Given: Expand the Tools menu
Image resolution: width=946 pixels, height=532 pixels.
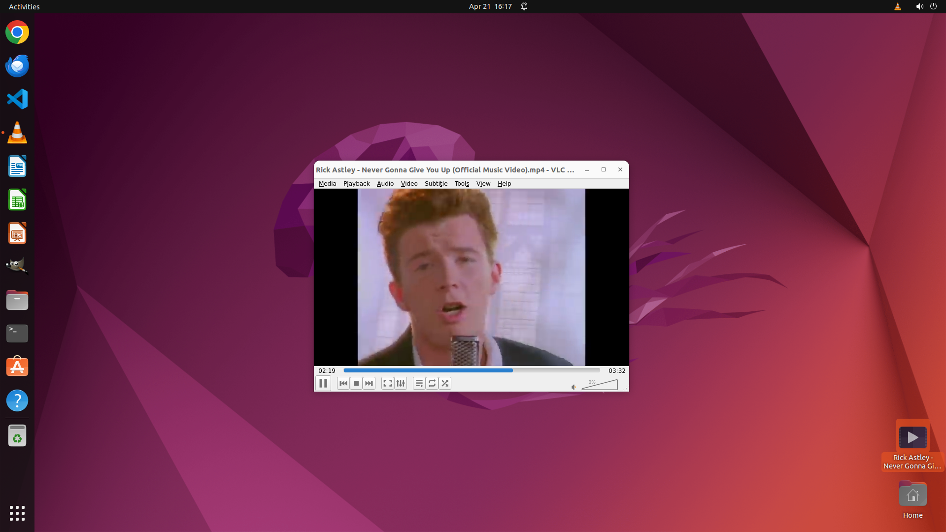Looking at the screenshot, I should [462, 183].
